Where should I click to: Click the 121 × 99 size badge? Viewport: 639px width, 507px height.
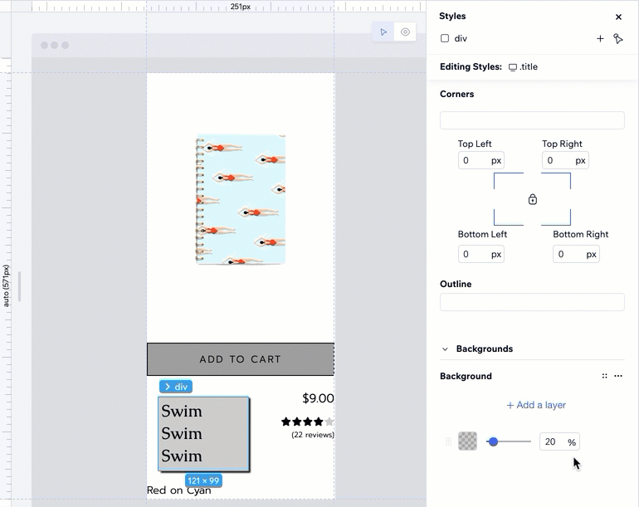[203, 480]
